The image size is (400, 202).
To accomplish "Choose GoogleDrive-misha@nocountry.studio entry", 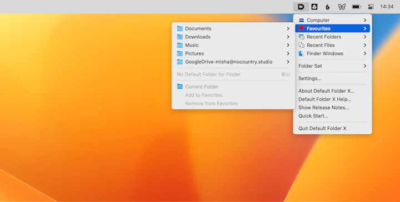I will [x=233, y=62].
